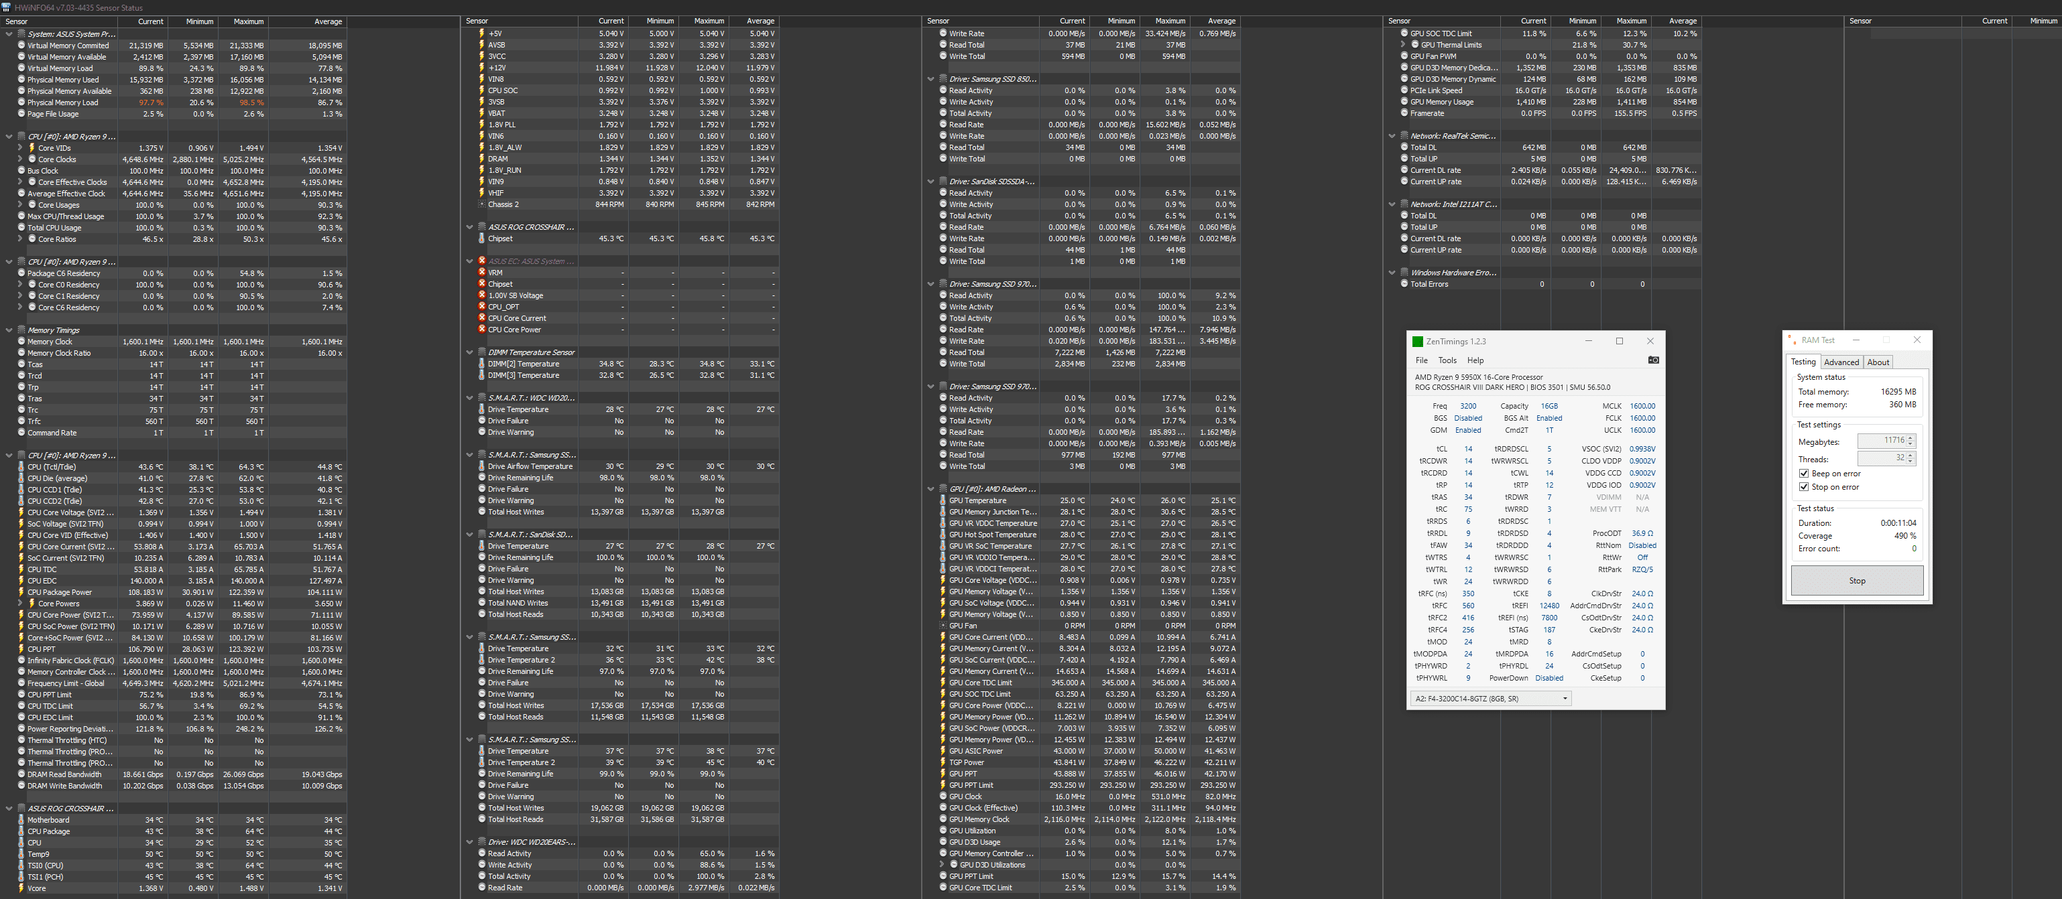Click the icon beside Framerate sensor
2062x899 pixels.
tap(1404, 114)
